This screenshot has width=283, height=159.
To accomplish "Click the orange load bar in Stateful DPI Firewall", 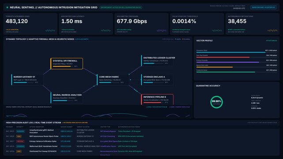I will [x=62, y=66].
